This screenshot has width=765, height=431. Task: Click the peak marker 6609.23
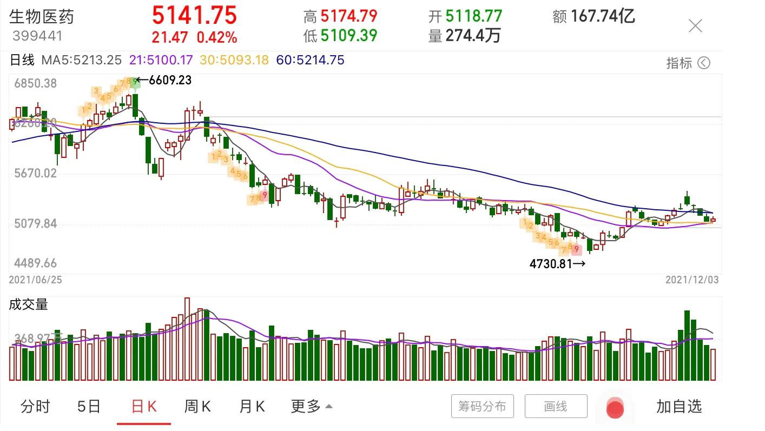pos(170,81)
